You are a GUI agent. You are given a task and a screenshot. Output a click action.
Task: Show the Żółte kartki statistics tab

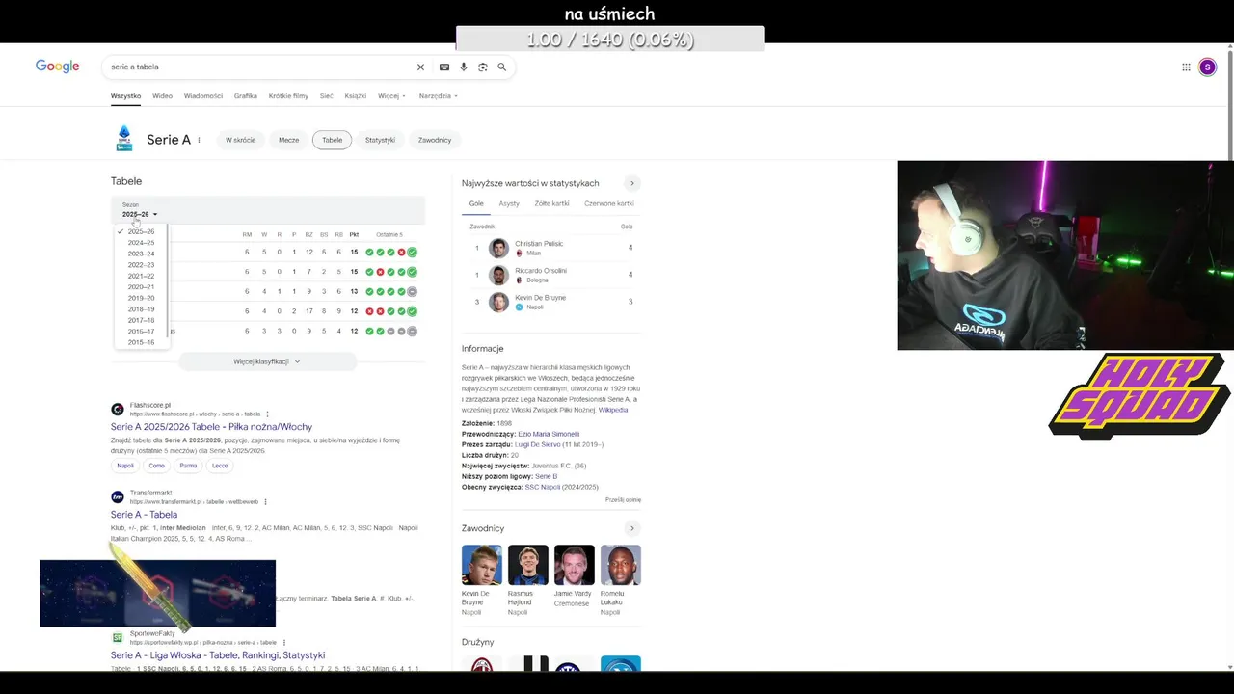(x=552, y=203)
